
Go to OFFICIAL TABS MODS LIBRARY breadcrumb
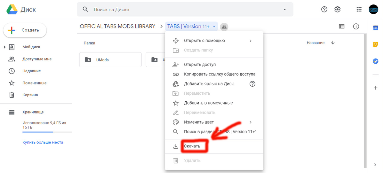(x=117, y=27)
